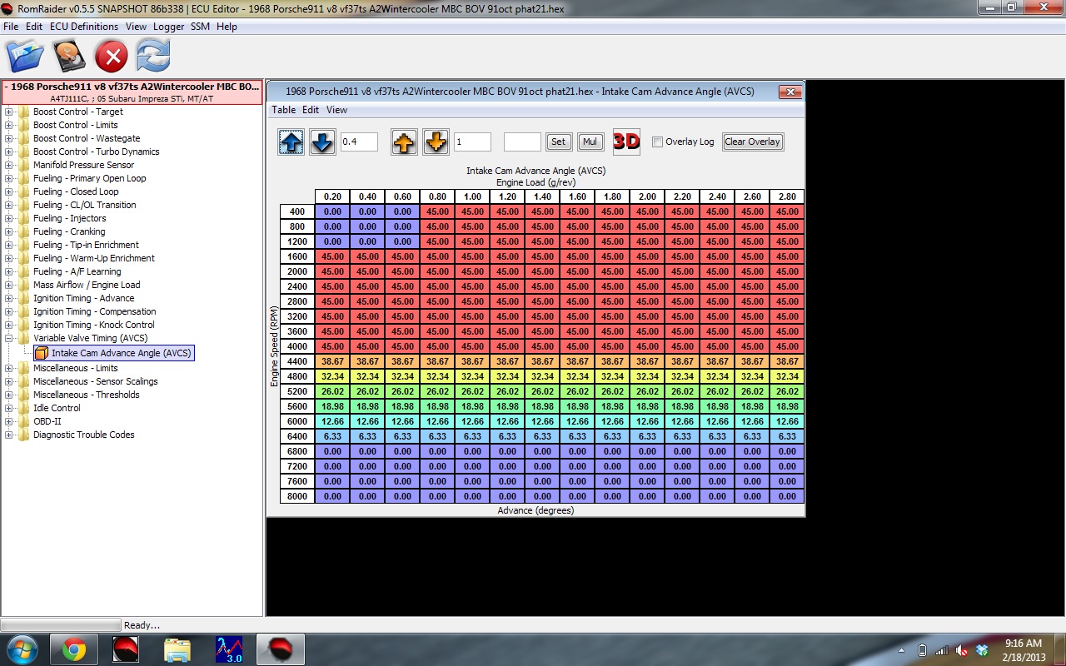Refresh ROM with blue arrows icon
This screenshot has width=1066, height=666.
pyautogui.click(x=154, y=57)
